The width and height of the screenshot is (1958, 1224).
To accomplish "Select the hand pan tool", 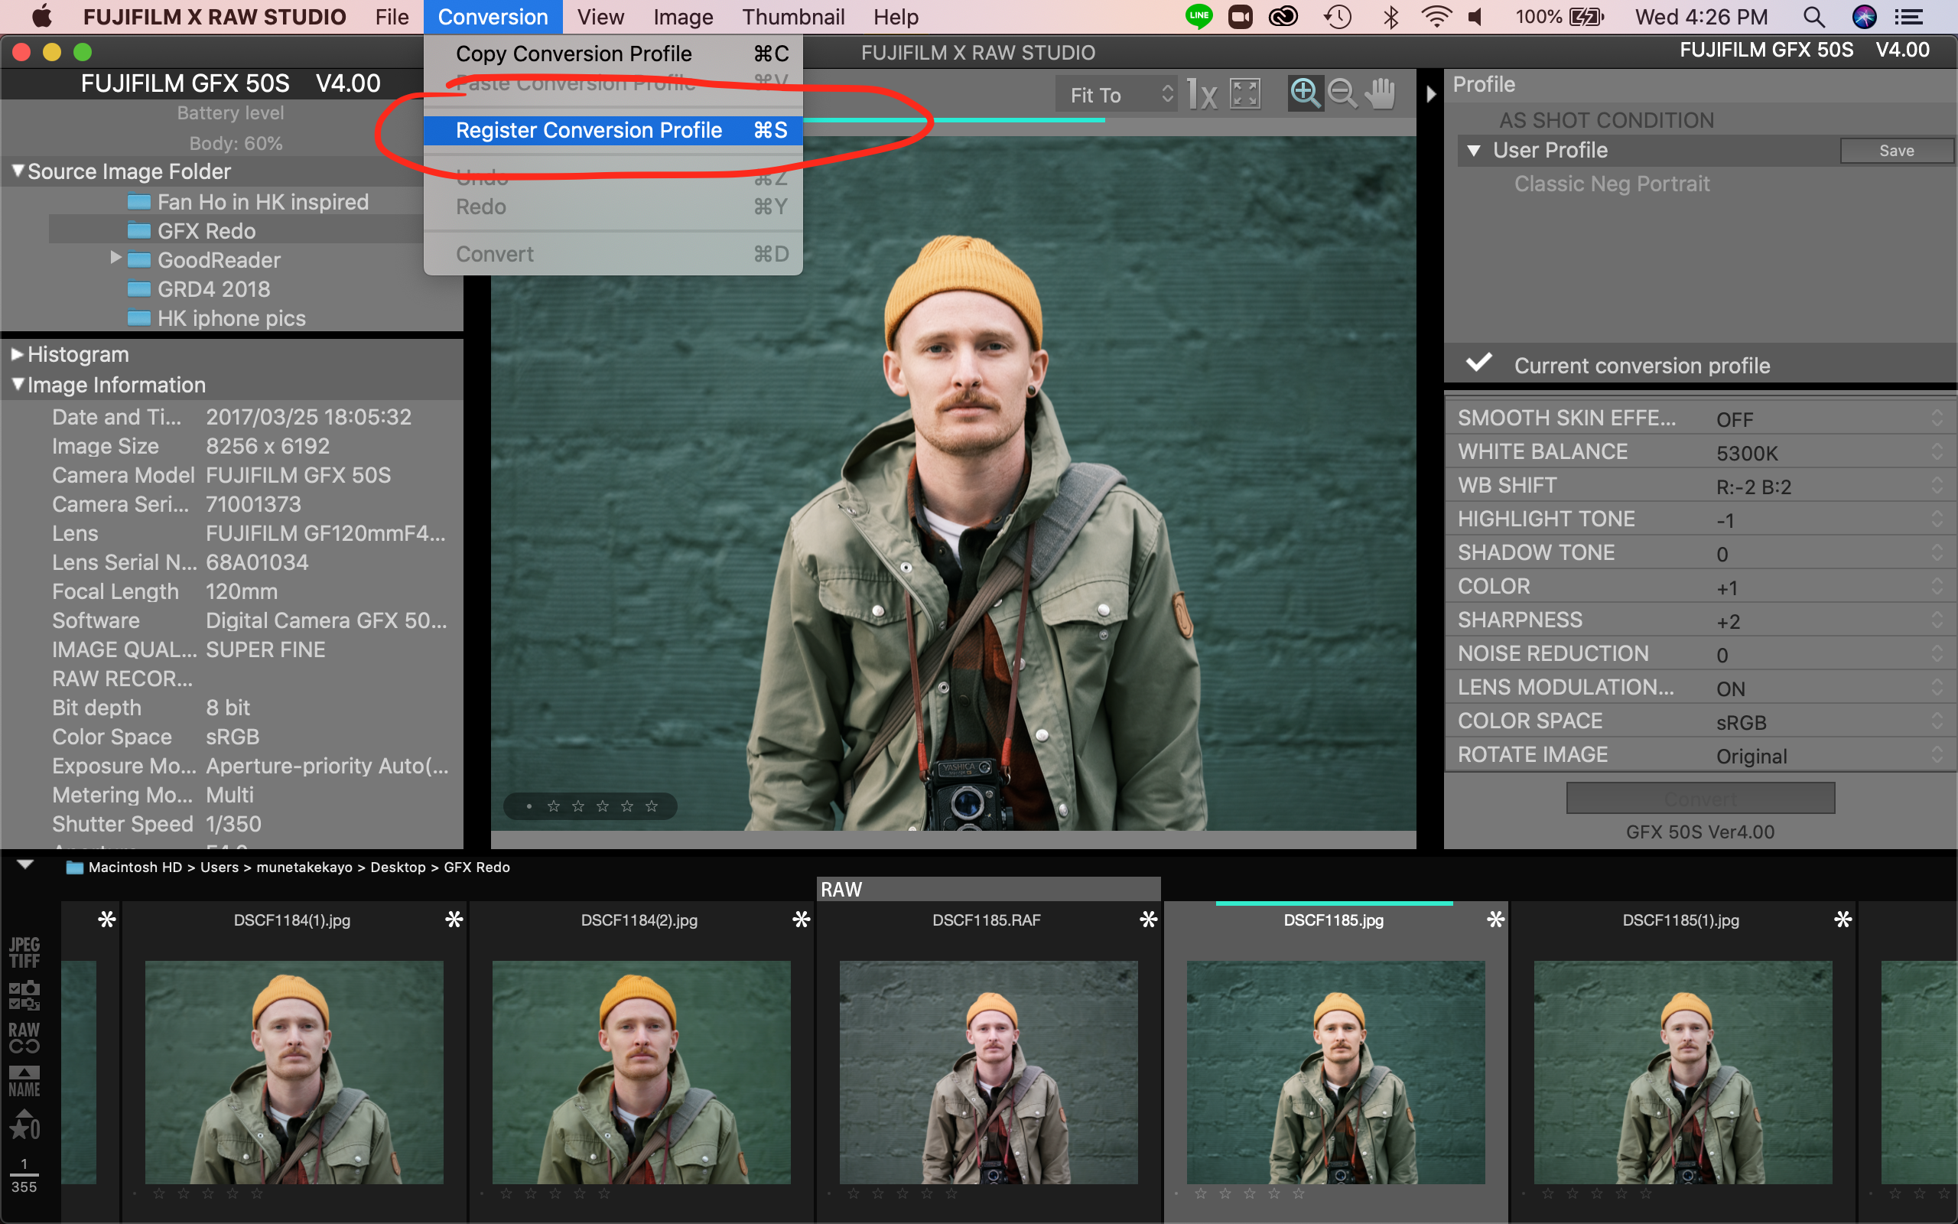I will tap(1381, 94).
